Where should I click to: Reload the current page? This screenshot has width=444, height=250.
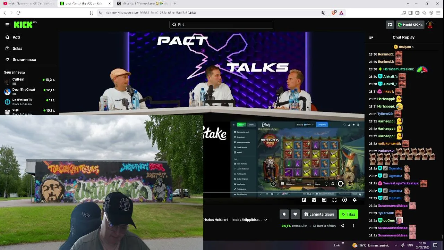[x=18, y=13]
